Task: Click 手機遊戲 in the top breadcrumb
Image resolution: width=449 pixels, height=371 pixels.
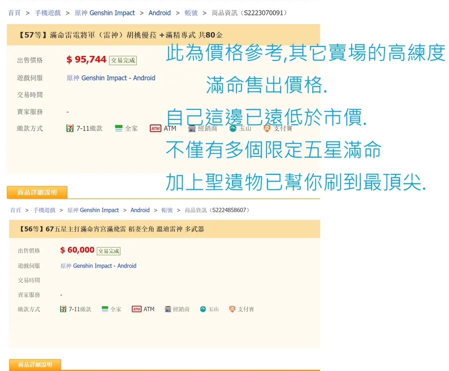Action: [x=47, y=13]
